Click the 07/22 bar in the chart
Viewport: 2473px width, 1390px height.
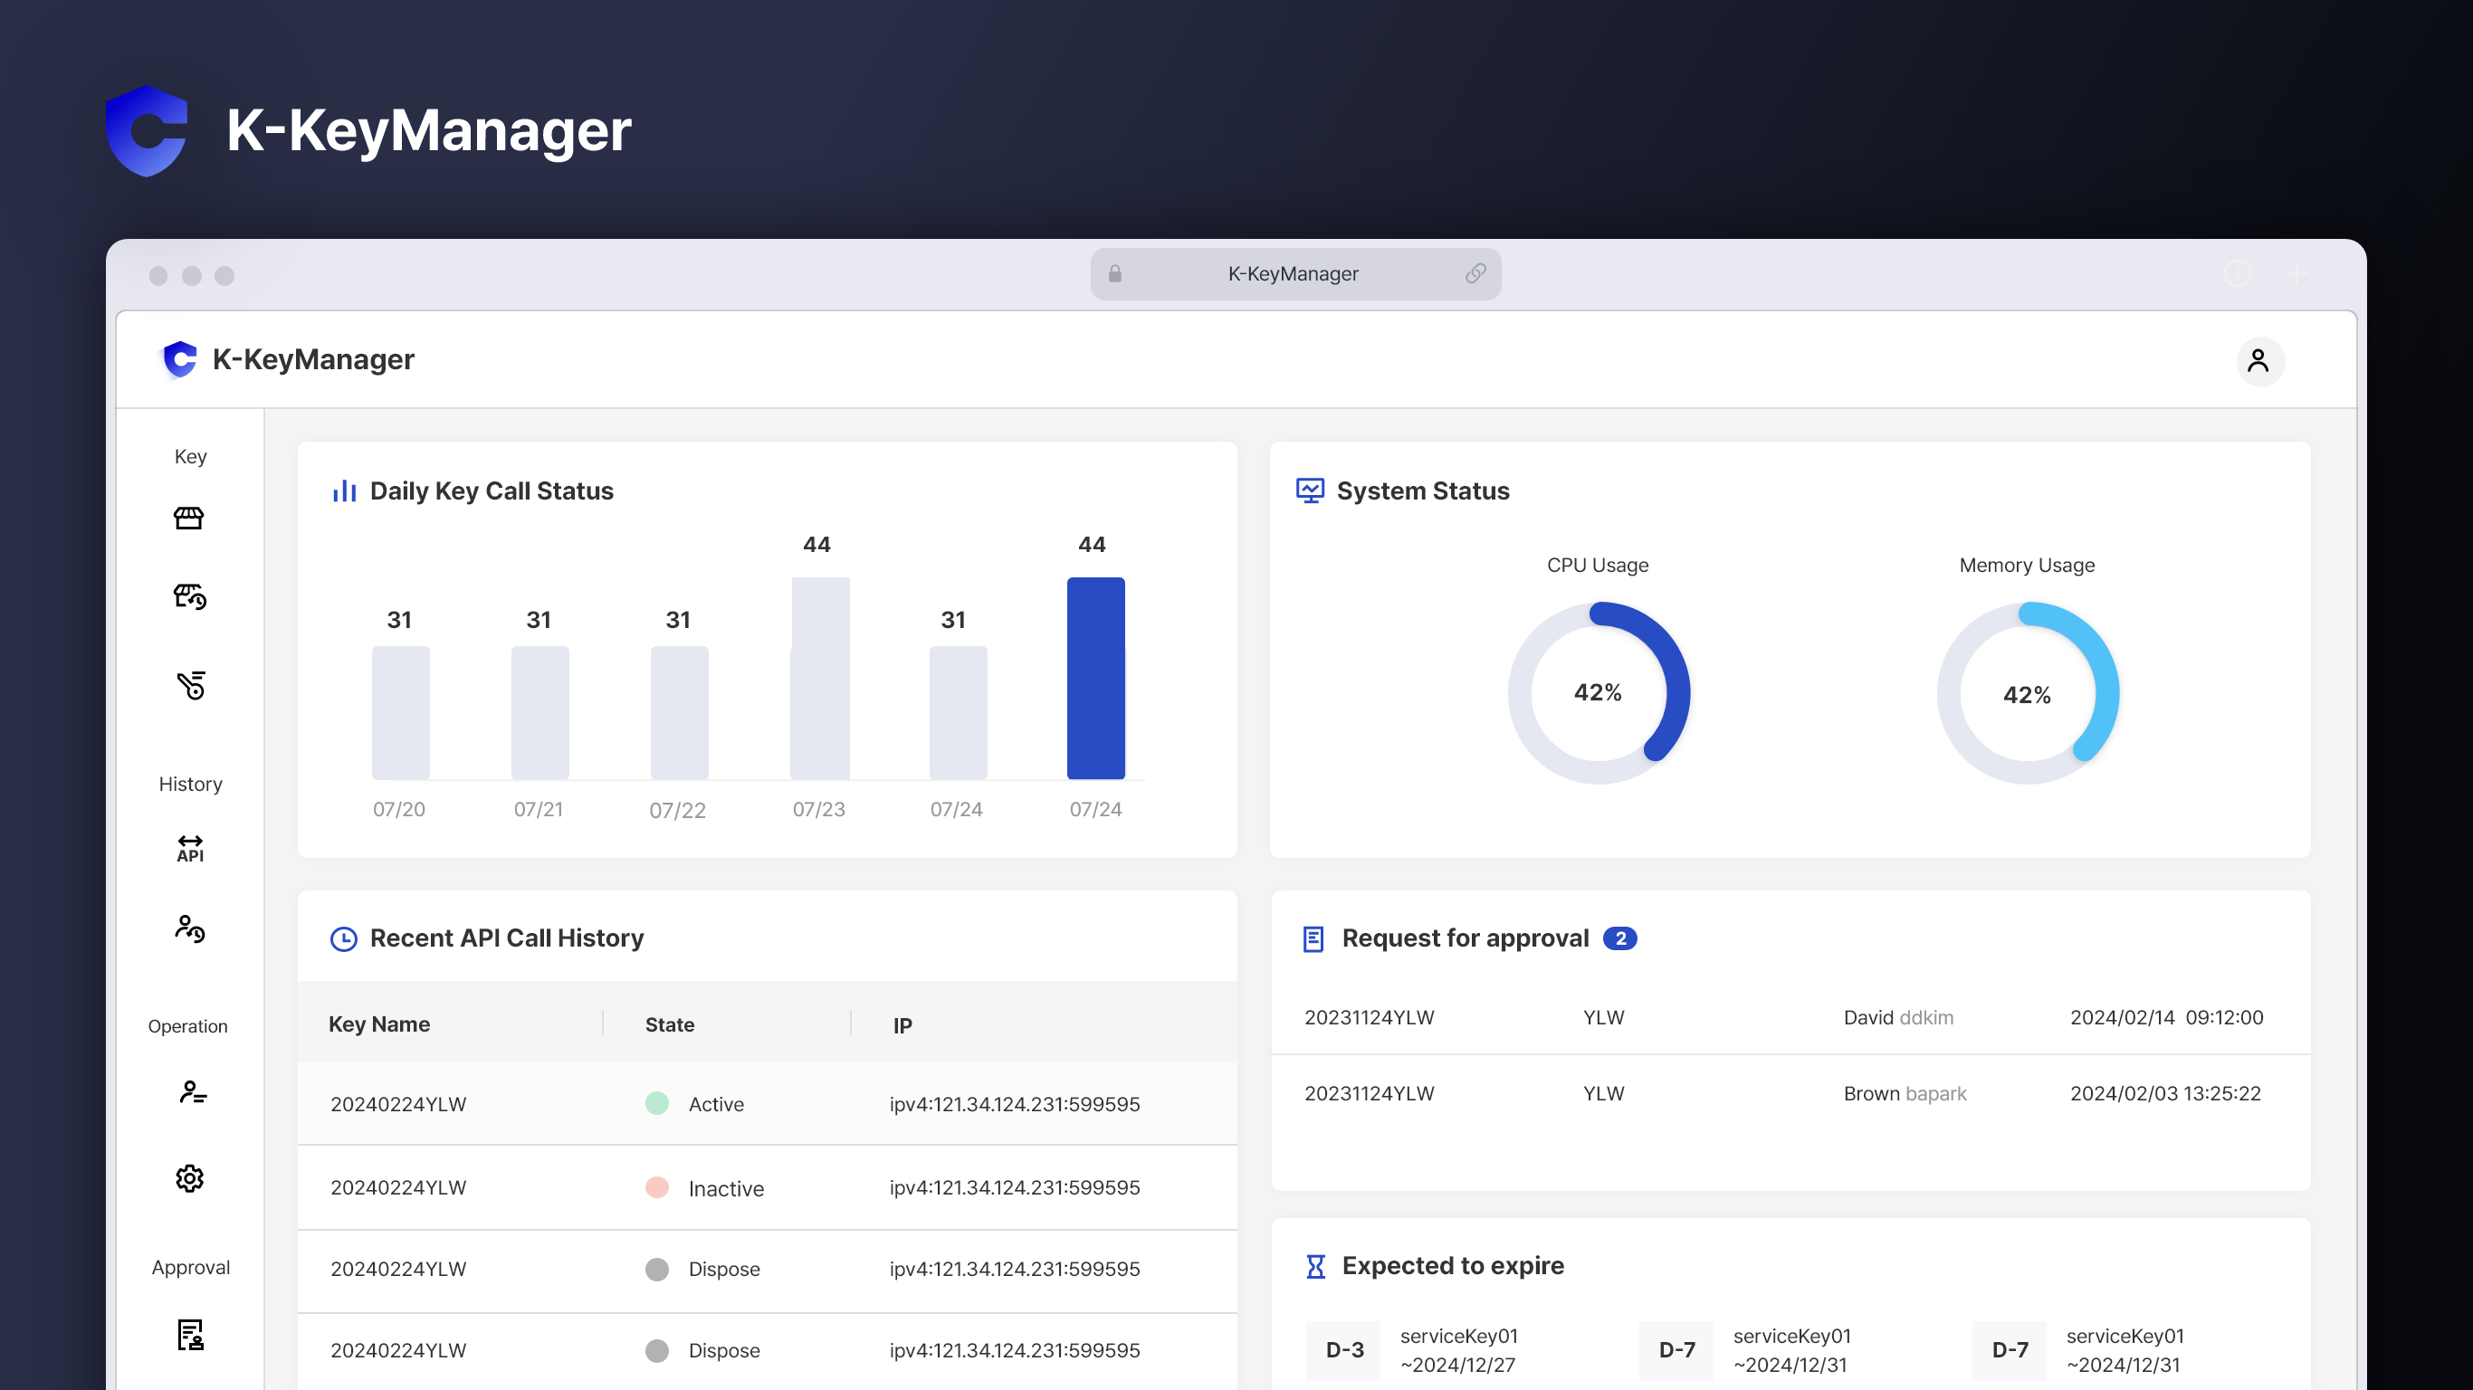point(679,712)
